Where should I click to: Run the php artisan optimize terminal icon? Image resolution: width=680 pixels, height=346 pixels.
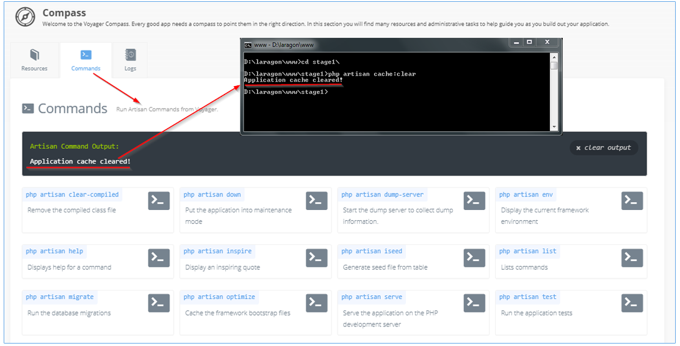tap(316, 303)
